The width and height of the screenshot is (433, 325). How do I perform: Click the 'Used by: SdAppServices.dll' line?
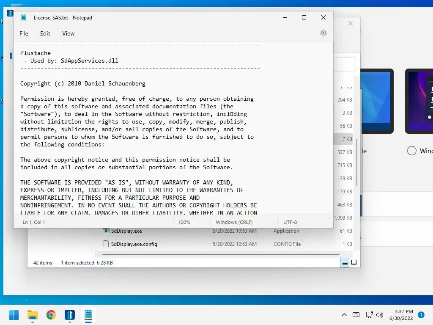click(x=74, y=61)
